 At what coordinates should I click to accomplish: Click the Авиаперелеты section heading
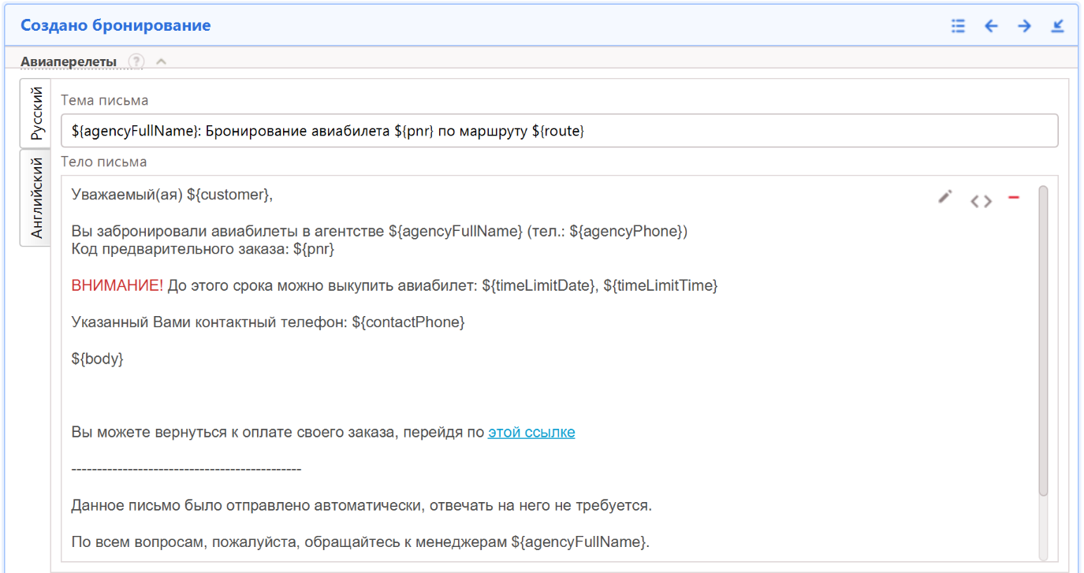[x=69, y=61]
